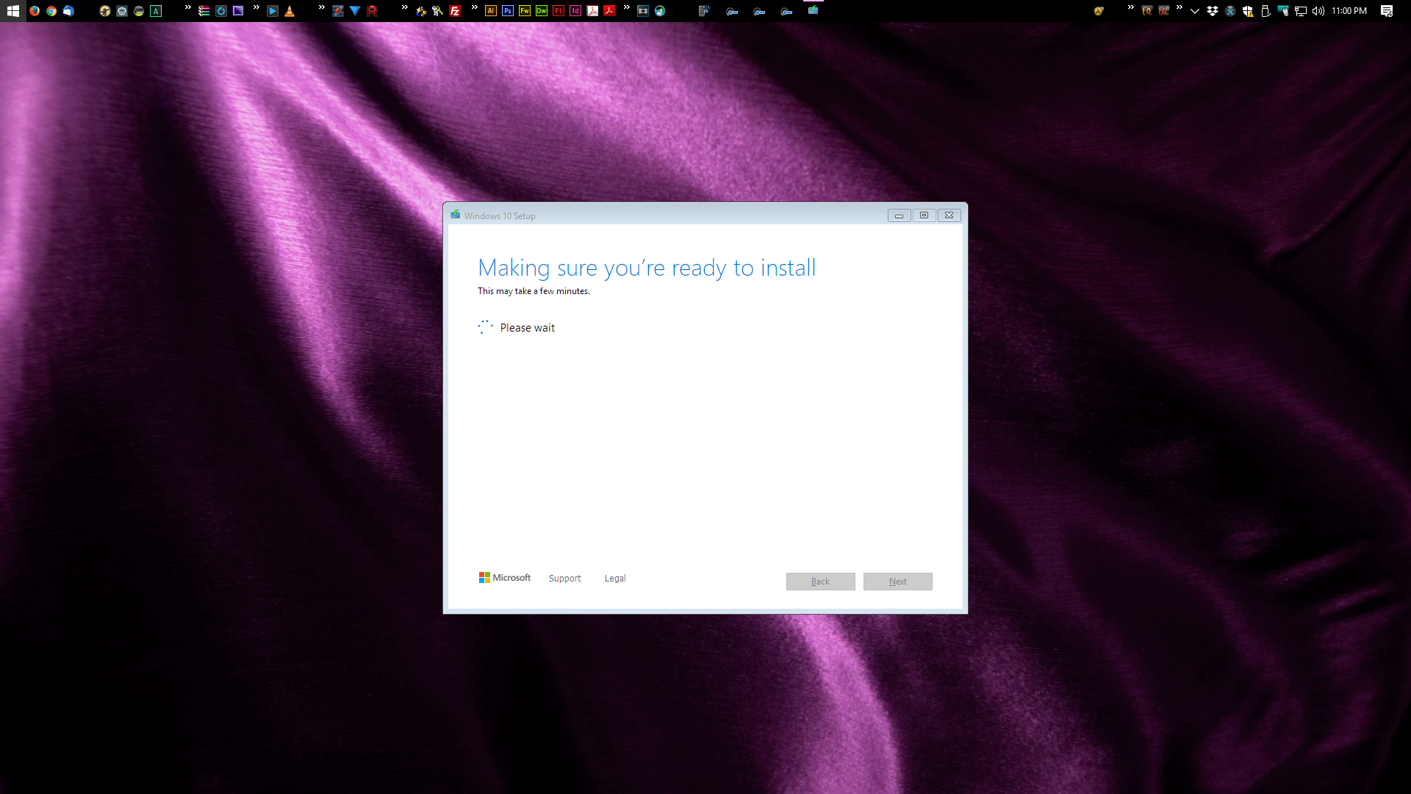Launch Adobe Flash (Fl) icon

(559, 11)
